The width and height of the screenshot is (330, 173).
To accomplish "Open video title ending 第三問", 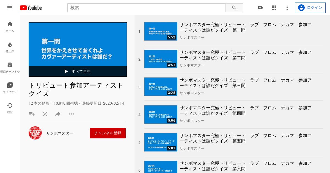I will 246,83.
